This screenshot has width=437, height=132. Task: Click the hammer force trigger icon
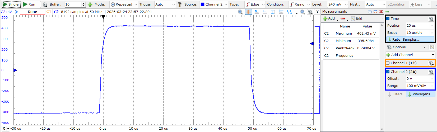point(180,4)
